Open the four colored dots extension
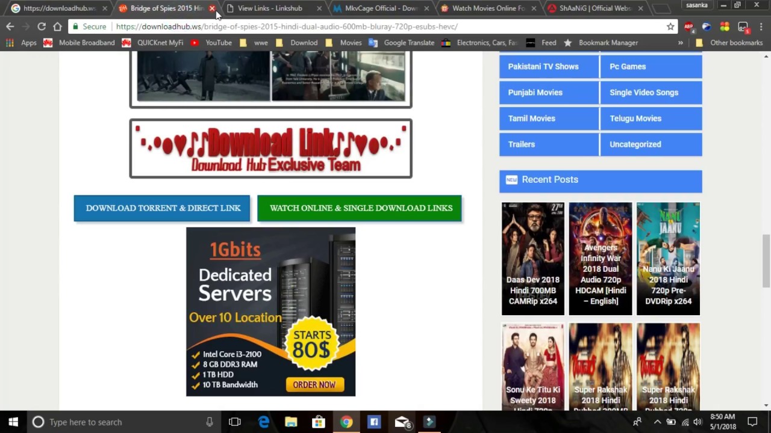 point(725,26)
